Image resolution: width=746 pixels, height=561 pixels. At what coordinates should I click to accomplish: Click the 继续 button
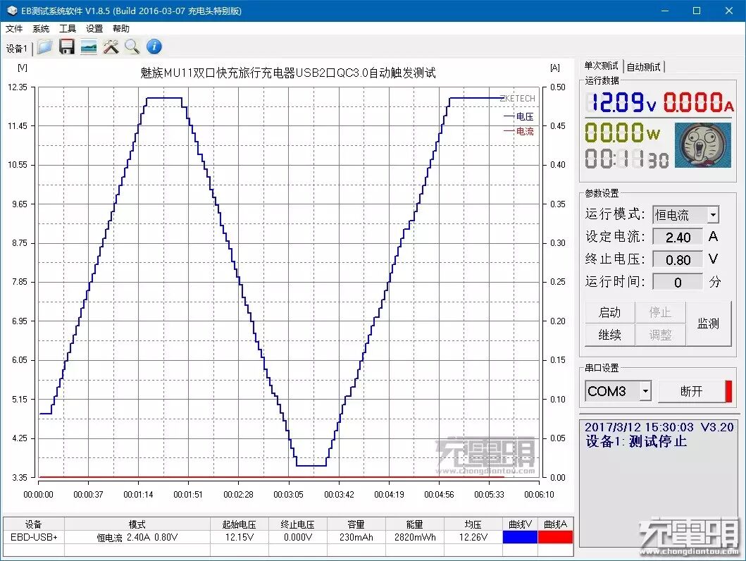point(609,335)
